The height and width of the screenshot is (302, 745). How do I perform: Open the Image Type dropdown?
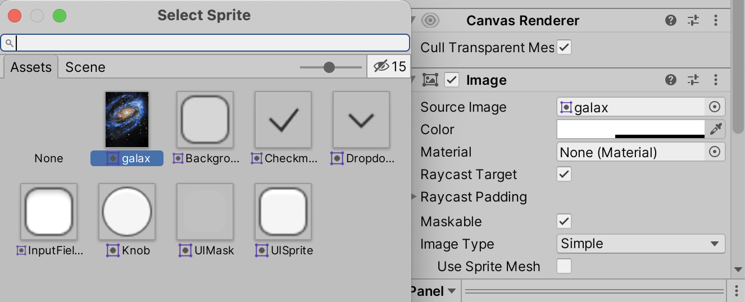(640, 244)
